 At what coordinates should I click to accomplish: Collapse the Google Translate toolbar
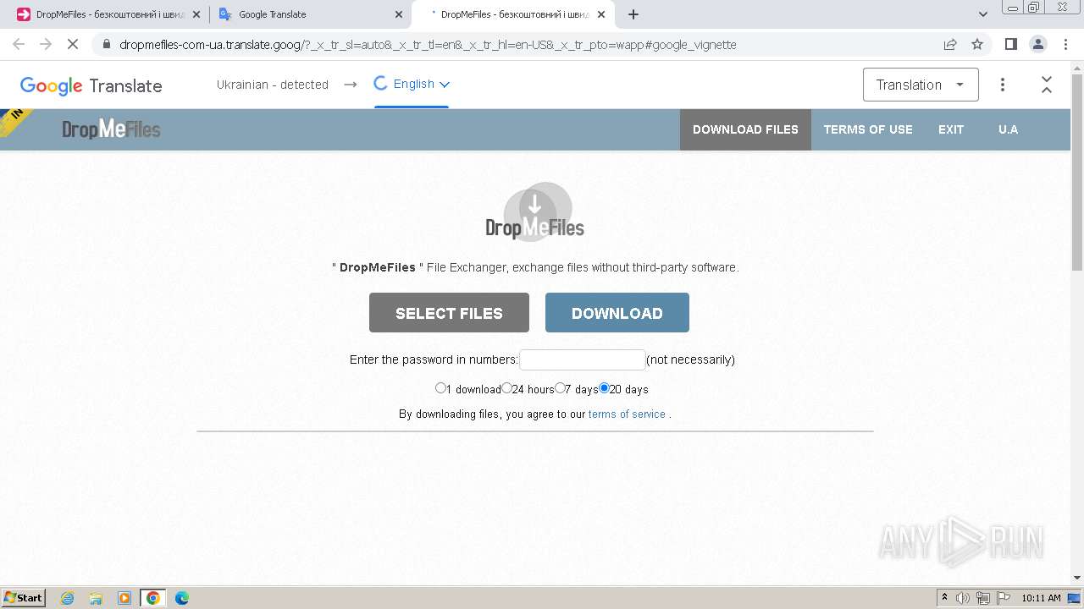(x=1047, y=85)
